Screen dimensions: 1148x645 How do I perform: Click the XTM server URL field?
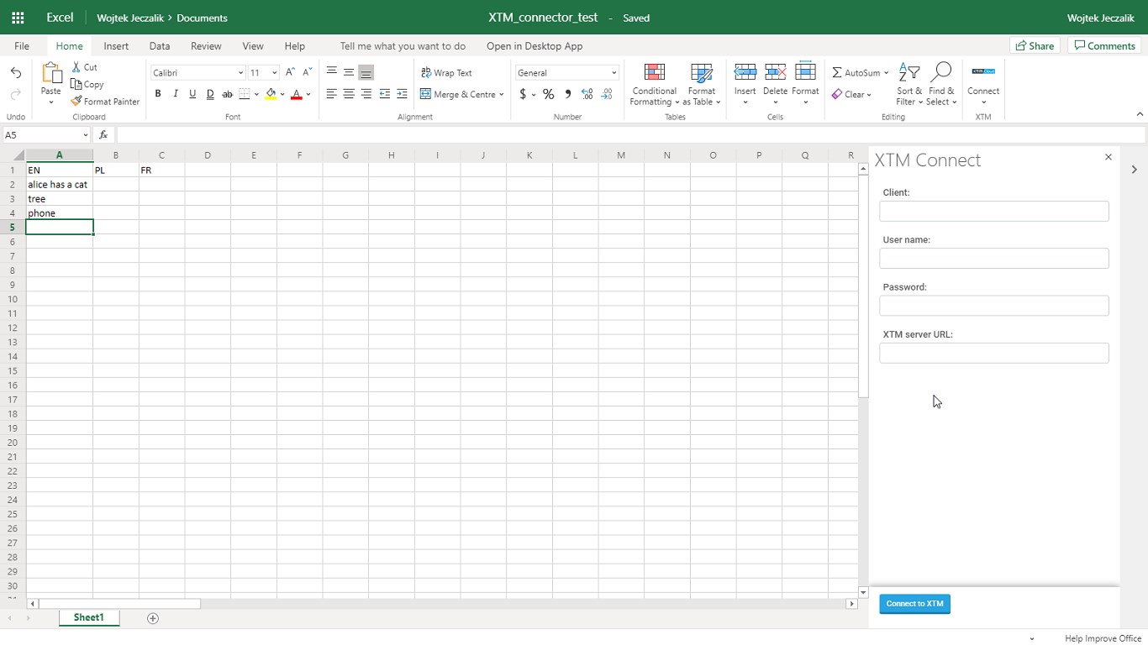click(994, 353)
